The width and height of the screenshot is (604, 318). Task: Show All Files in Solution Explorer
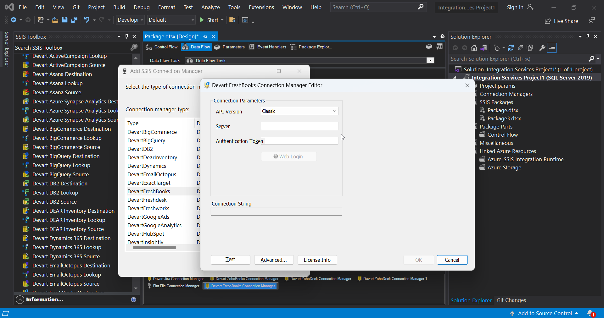click(x=530, y=48)
